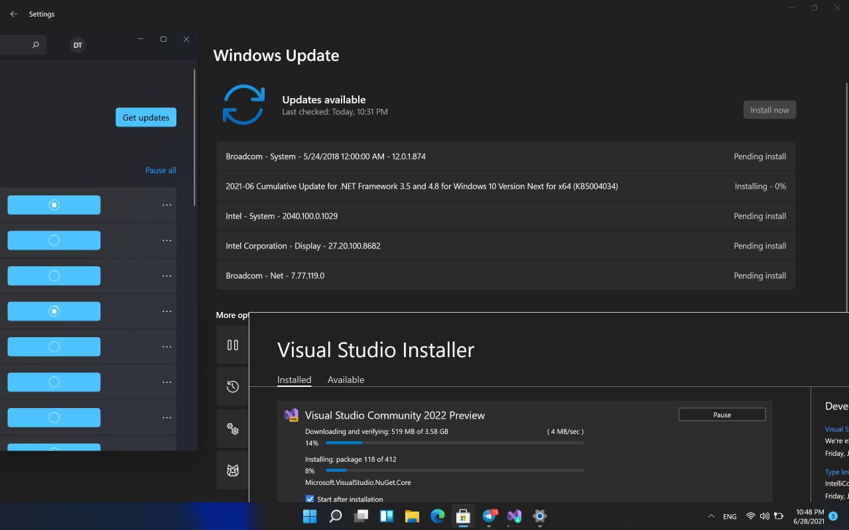The width and height of the screenshot is (849, 530).
Task: Show hidden tray icons chevron
Action: coord(711,516)
